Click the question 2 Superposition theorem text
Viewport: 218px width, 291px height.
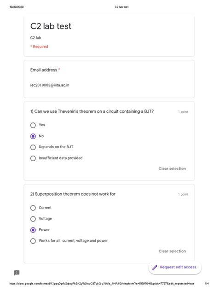tap(73, 194)
